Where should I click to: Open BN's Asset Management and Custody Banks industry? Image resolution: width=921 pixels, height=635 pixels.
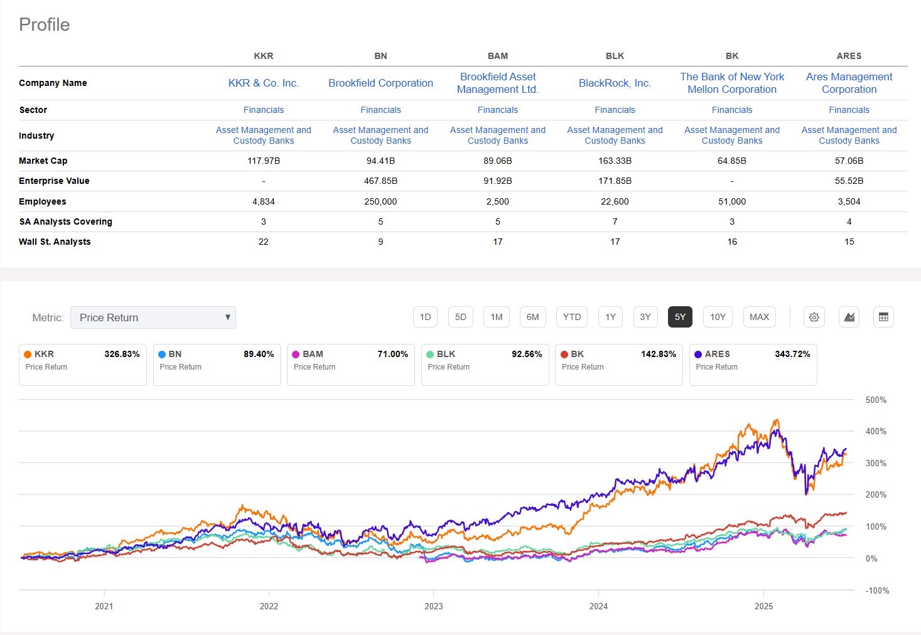click(x=380, y=136)
